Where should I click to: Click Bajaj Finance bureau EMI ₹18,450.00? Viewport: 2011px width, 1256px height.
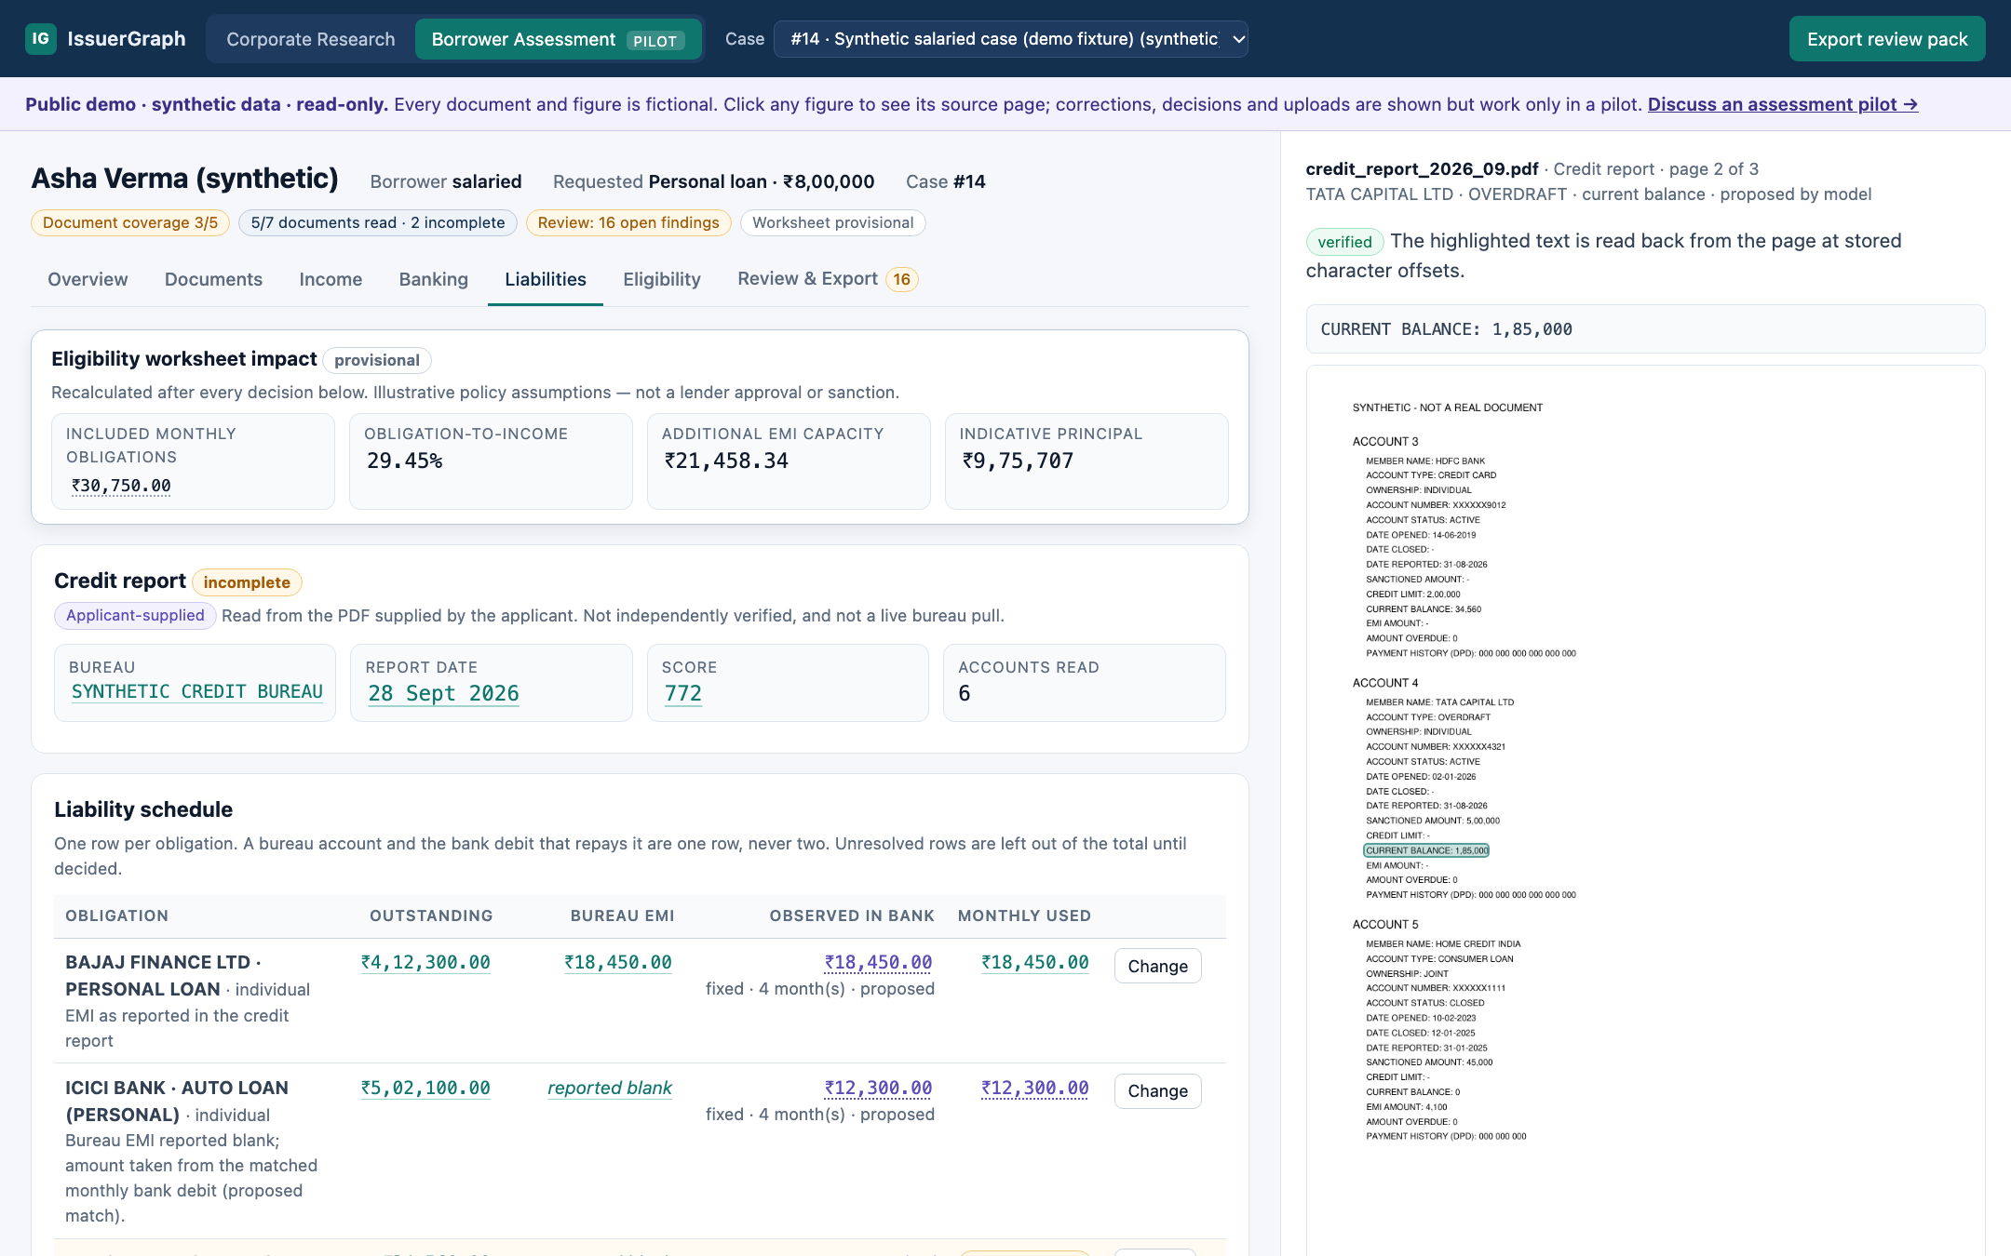[x=618, y=962]
